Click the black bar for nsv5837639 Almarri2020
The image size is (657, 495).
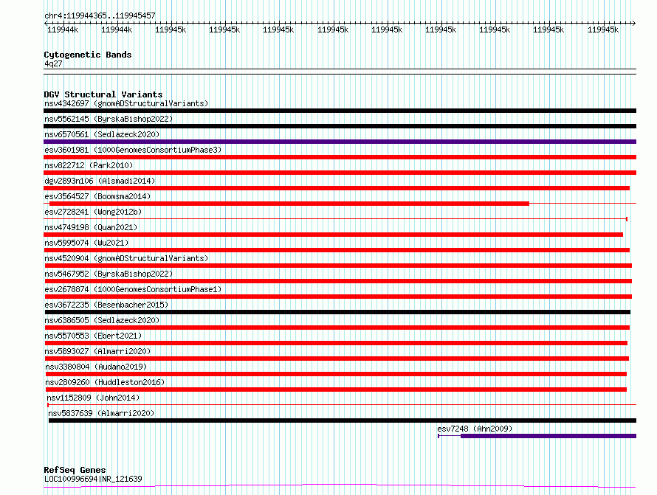pos(343,421)
